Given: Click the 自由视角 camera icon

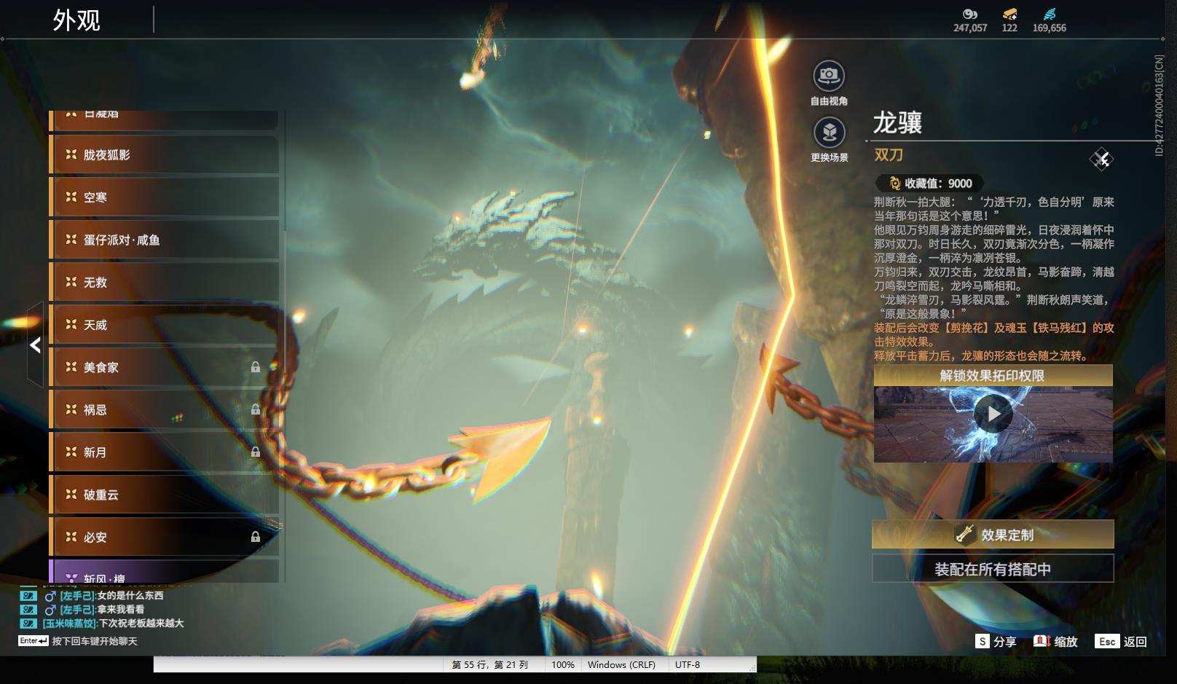Looking at the screenshot, I should pos(829,75).
